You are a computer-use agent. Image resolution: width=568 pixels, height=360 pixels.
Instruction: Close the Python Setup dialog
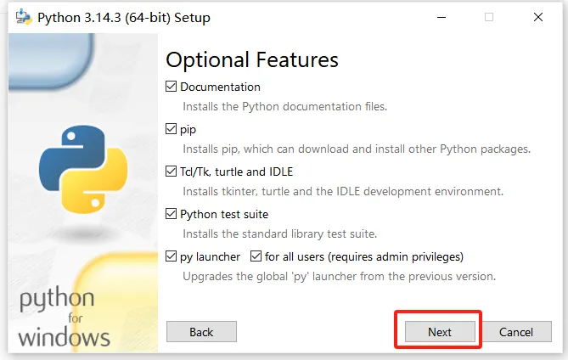[x=537, y=17]
